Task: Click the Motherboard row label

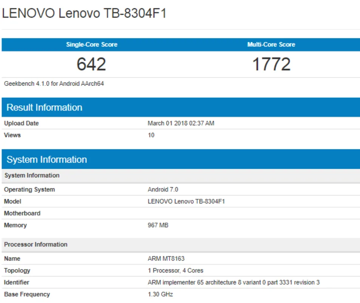Action: (22, 213)
